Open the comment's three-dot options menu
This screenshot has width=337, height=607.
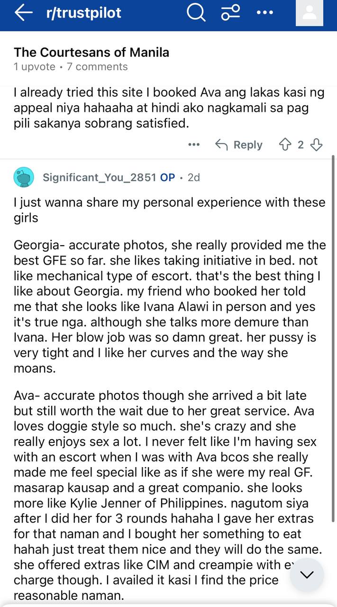(x=194, y=145)
